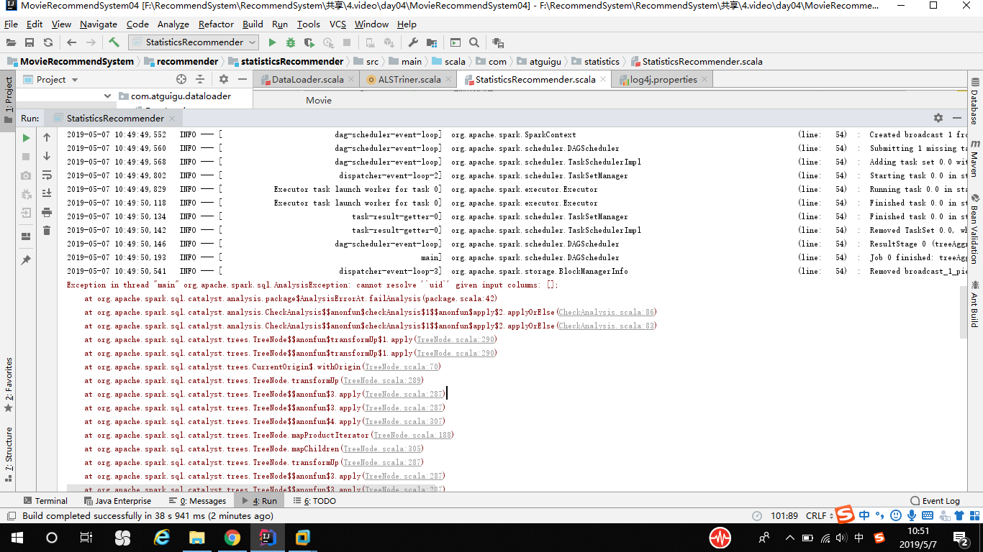
Task: Click the Search Everywhere magnifier
Action: click(x=474, y=41)
